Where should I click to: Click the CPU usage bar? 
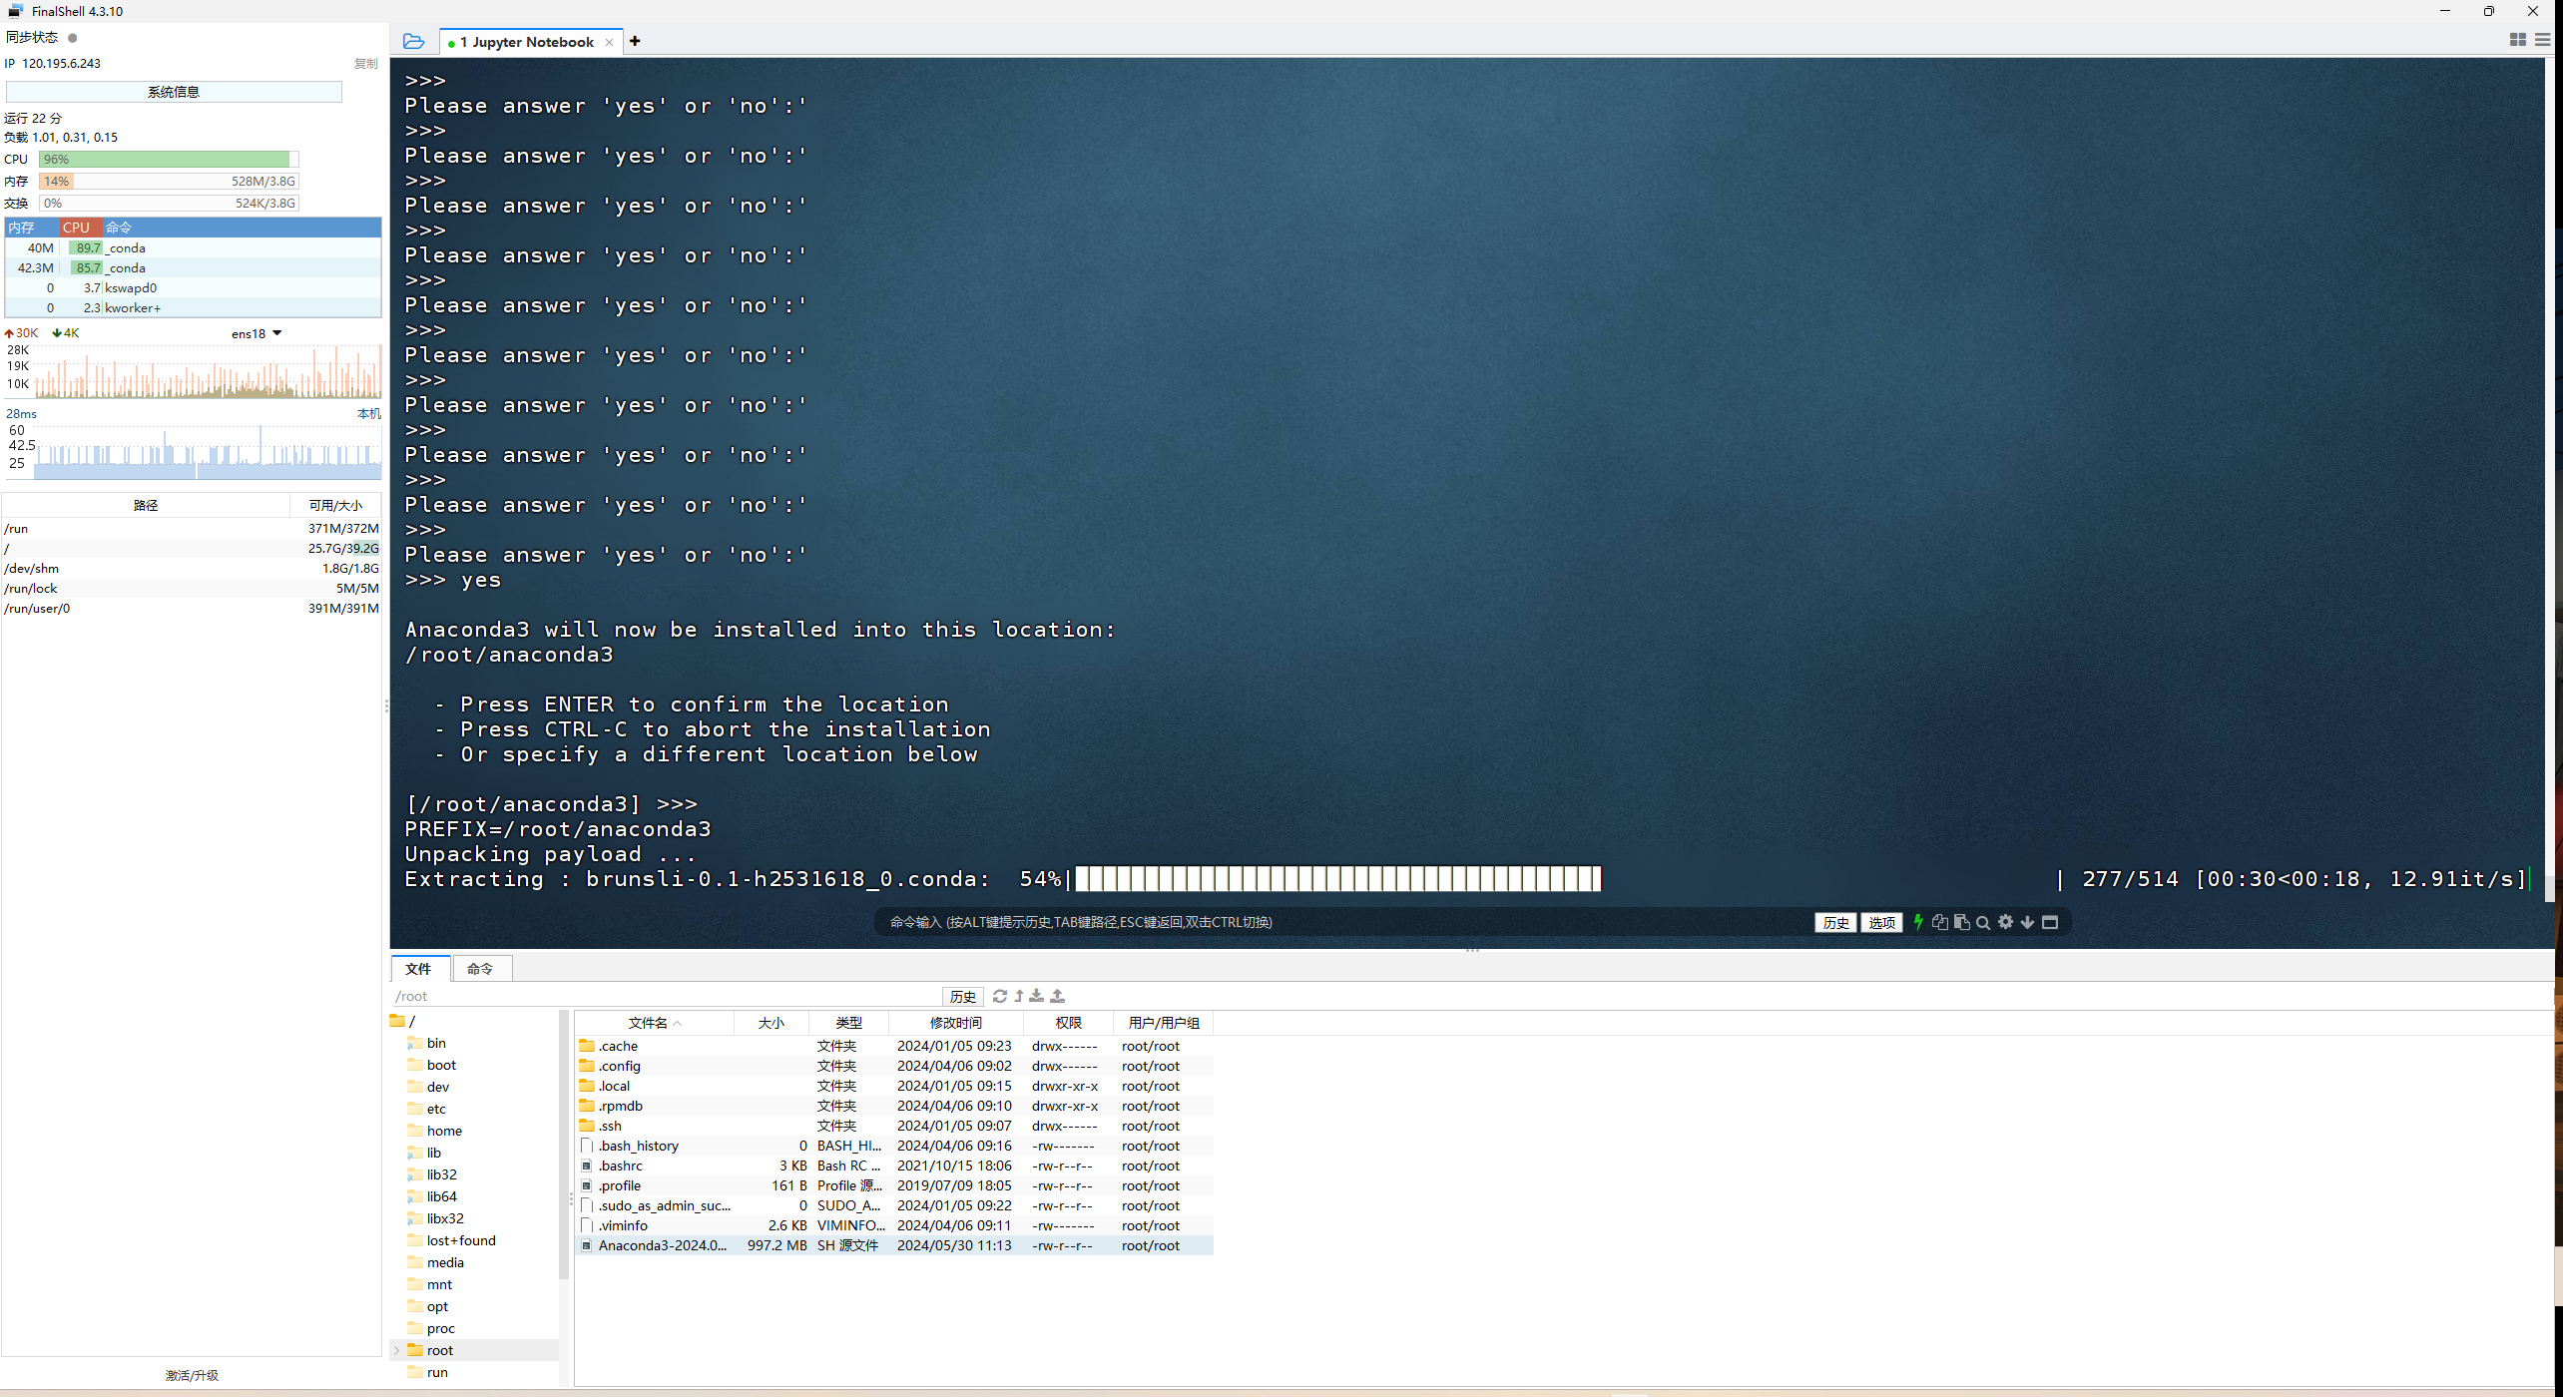click(169, 160)
